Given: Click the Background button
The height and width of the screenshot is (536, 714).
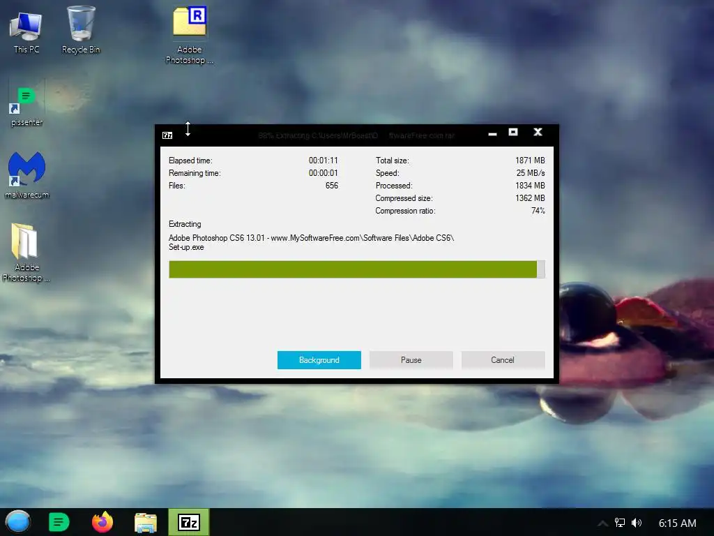Looking at the screenshot, I should [319, 360].
